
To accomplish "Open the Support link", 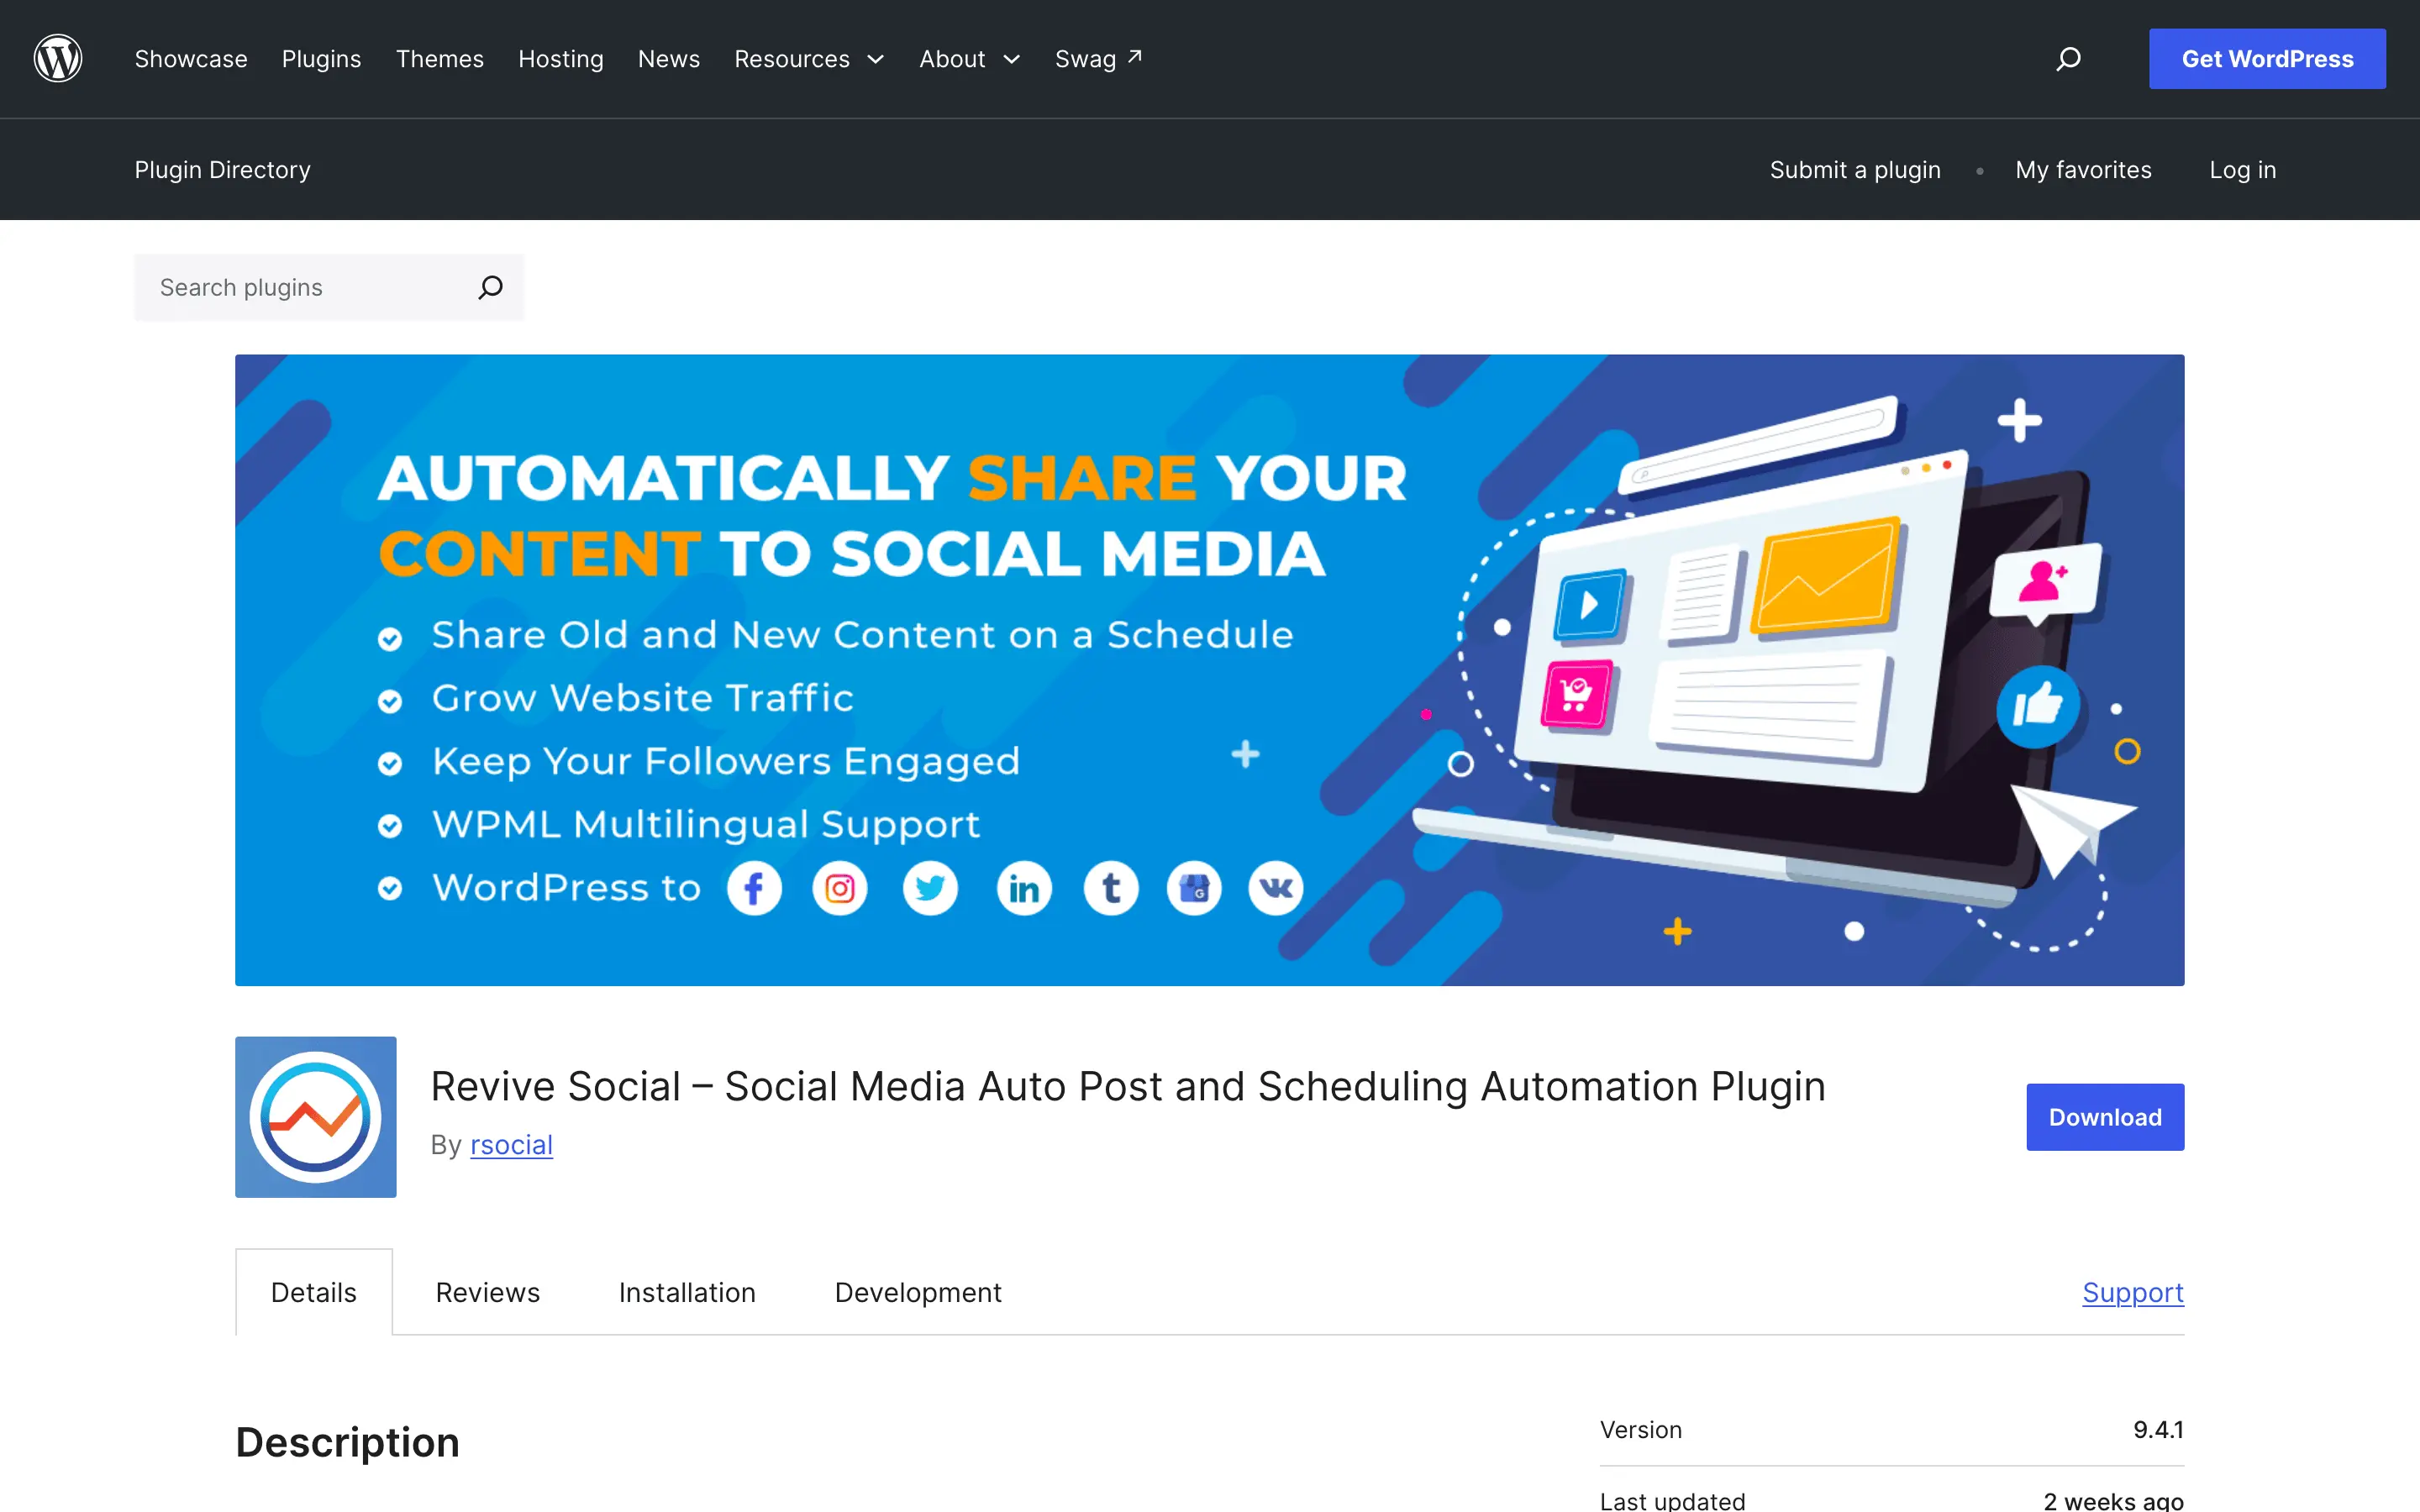I will [x=2133, y=1292].
